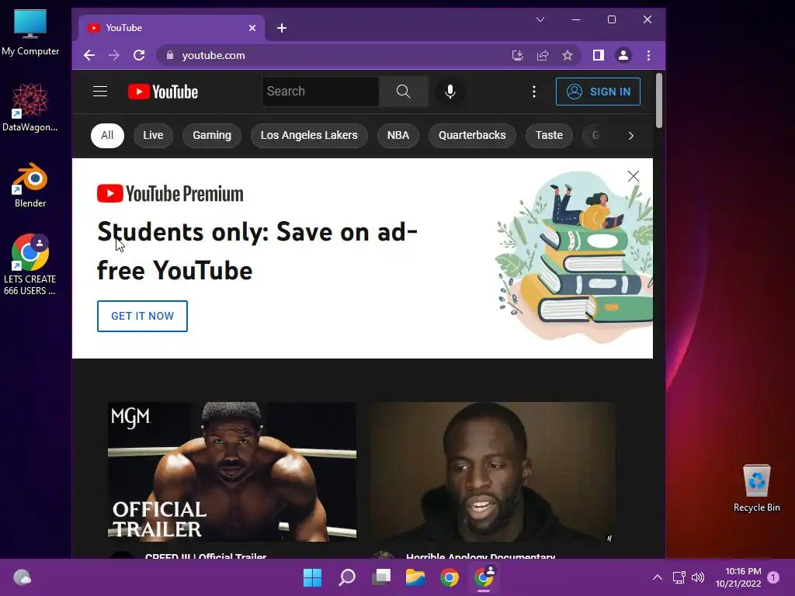The width and height of the screenshot is (795, 596).
Task: Click the magnifier search button beside the Search box
Action: pyautogui.click(x=404, y=92)
